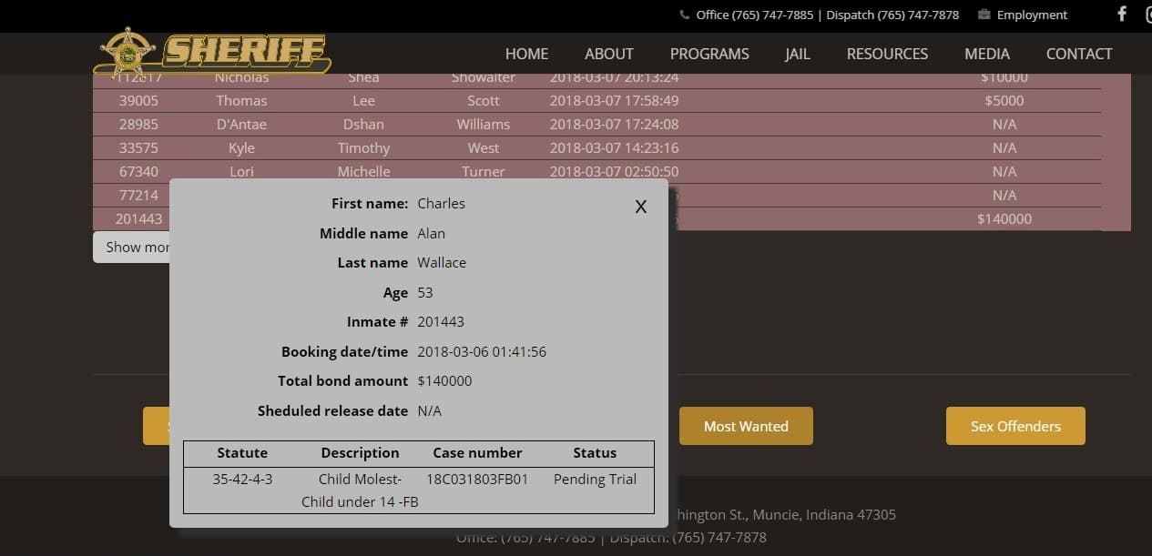Click last name Scott in the table
The image size is (1152, 556).
[484, 100]
